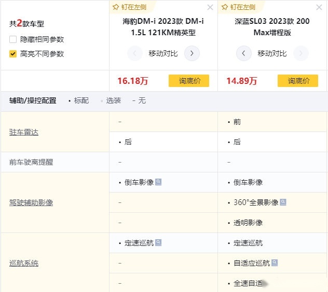Select 前车驶离提醒 row label
This screenshot has height=292, width=328.
click(31, 162)
